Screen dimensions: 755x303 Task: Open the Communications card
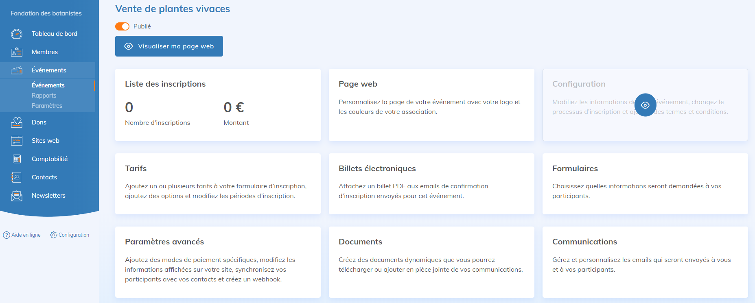click(x=645, y=262)
